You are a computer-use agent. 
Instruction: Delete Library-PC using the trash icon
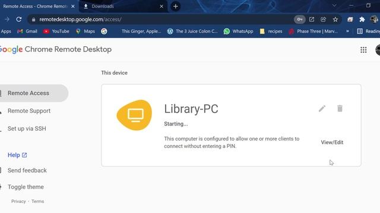tap(340, 108)
